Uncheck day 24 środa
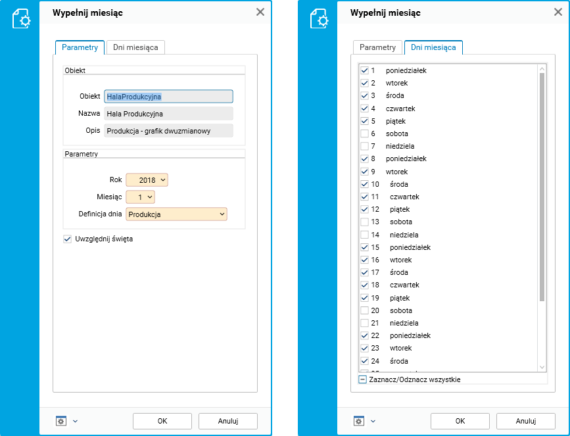This screenshot has width=570, height=436. [x=364, y=361]
